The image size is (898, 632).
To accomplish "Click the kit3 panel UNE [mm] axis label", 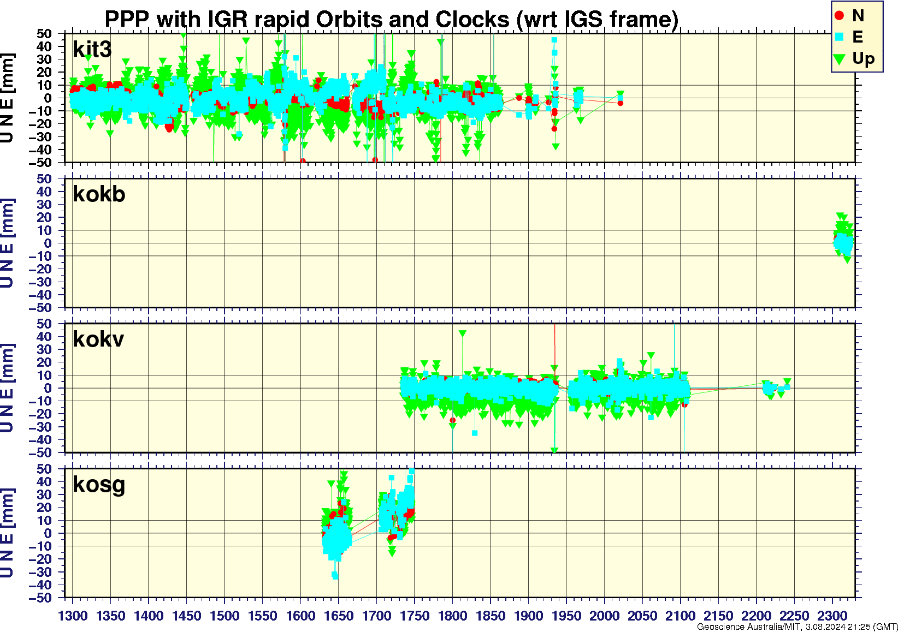I will click(7, 98).
